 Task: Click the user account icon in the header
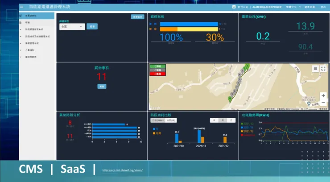tap(234, 7)
